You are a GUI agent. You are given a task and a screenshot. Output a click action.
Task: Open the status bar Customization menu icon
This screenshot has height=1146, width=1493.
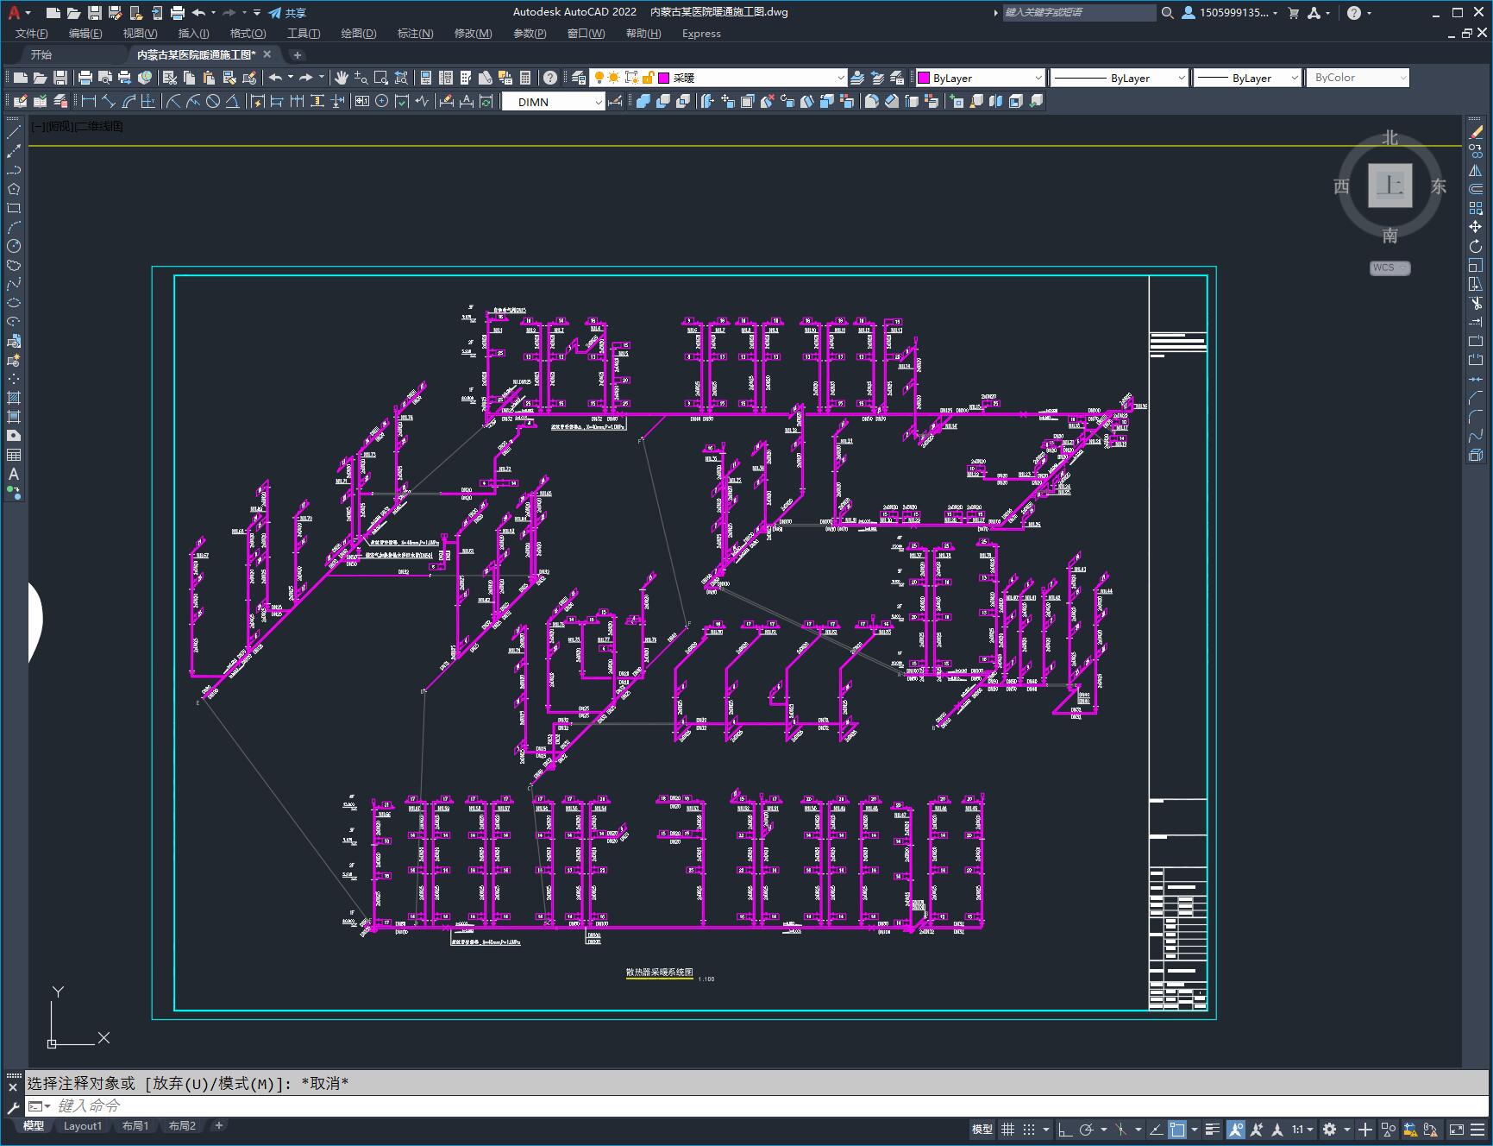[x=1479, y=1129]
